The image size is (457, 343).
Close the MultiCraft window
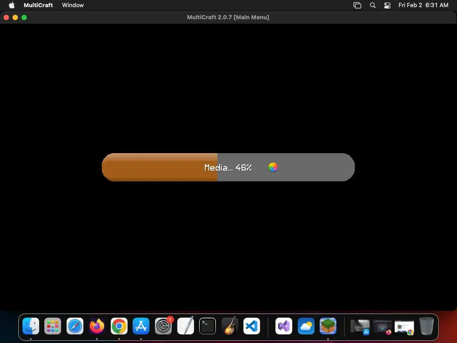[6, 17]
